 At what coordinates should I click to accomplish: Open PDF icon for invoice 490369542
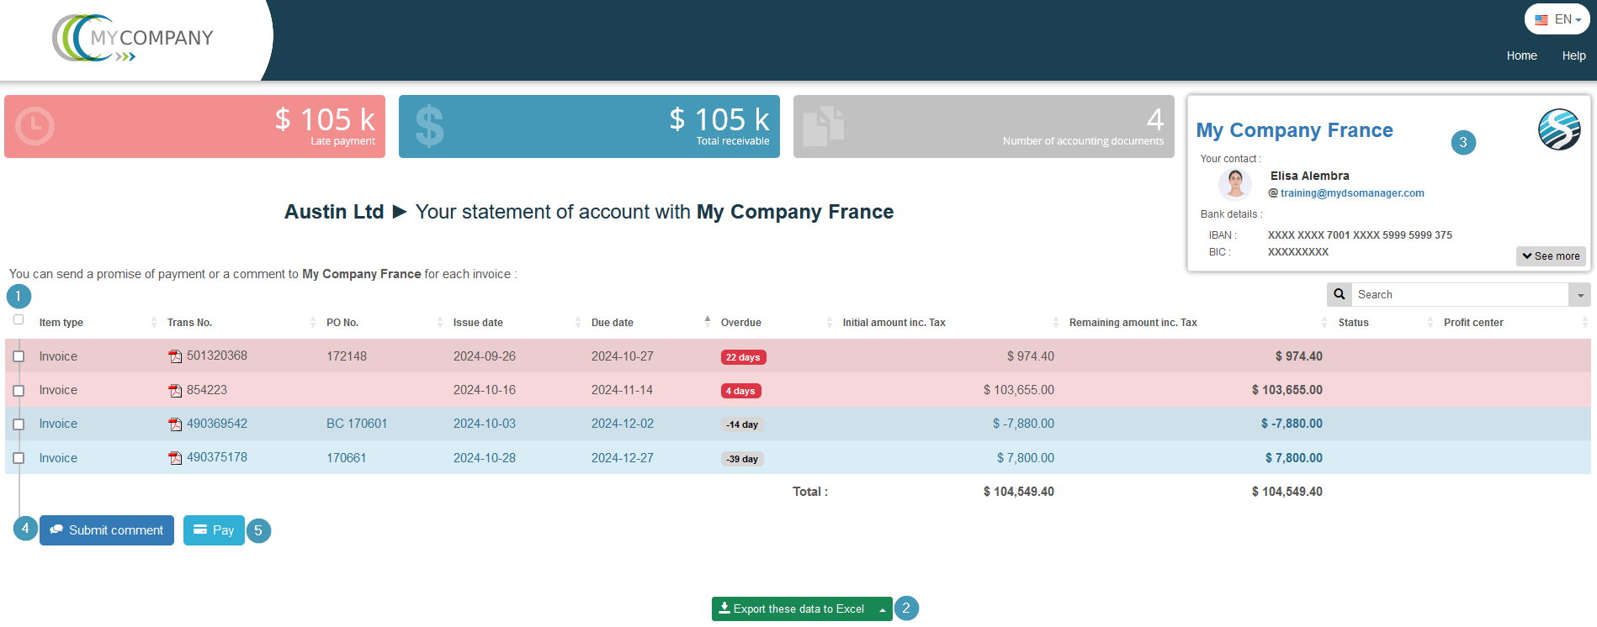pyautogui.click(x=175, y=424)
